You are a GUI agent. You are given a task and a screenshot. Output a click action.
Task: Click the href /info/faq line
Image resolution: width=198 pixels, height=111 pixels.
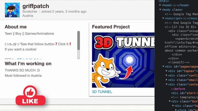coord(181,43)
